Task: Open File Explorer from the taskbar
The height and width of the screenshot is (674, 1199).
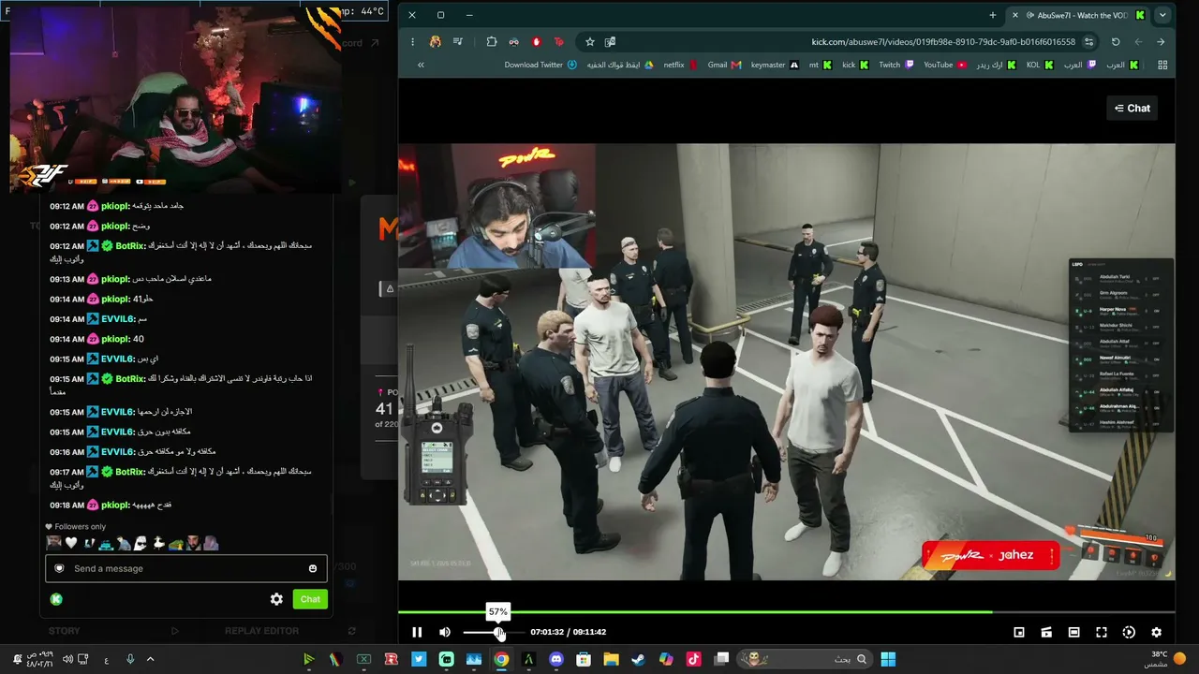Action: [x=611, y=659]
